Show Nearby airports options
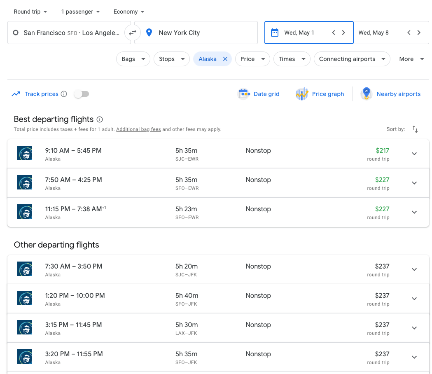The height and width of the screenshot is (374, 432). click(x=391, y=94)
